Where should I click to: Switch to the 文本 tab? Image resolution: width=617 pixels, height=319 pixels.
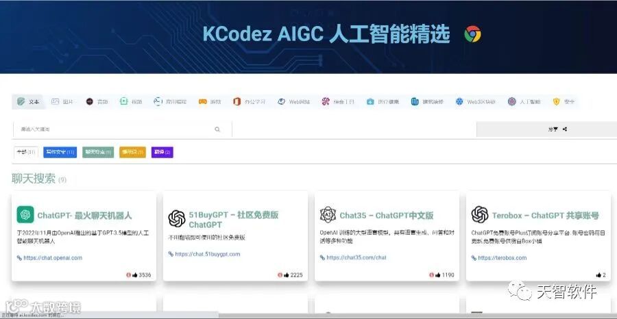point(28,102)
